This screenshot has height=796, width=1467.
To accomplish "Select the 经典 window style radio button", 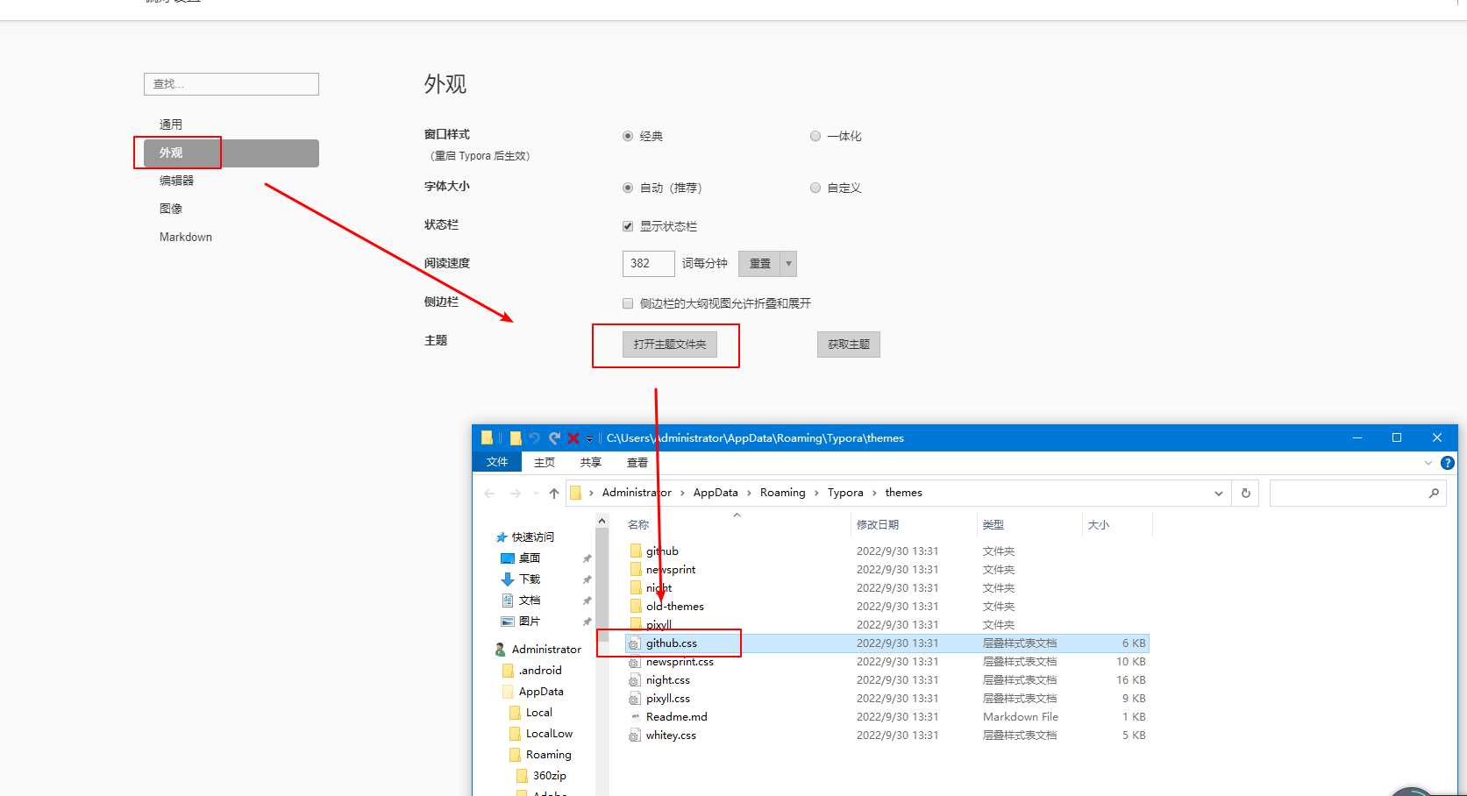I will click(x=628, y=136).
